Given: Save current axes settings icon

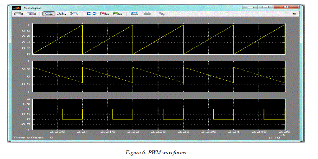Looking at the screenshot, I should click(x=104, y=14).
